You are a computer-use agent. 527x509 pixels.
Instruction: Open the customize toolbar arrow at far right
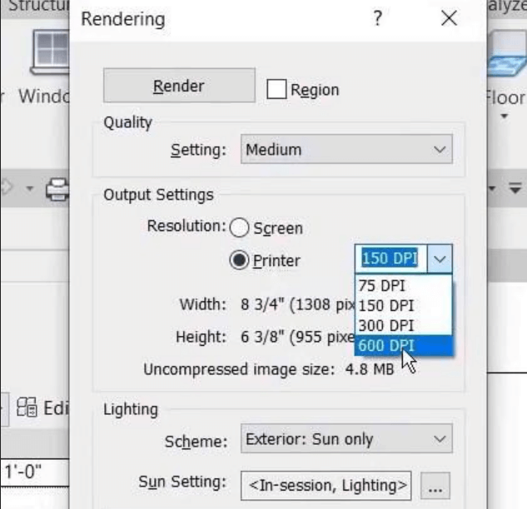click(x=515, y=188)
